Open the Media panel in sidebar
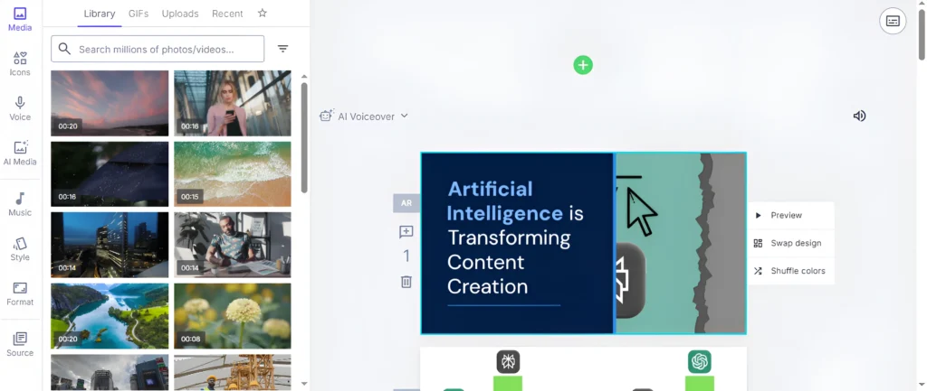 (20, 19)
